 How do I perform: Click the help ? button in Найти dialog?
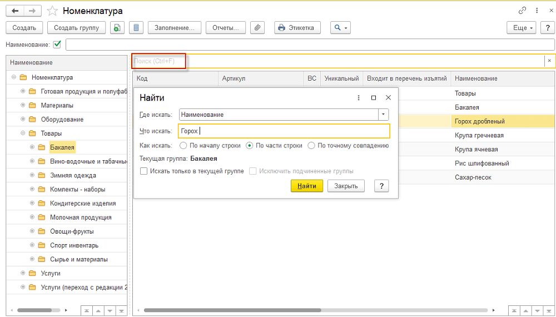[381, 186]
